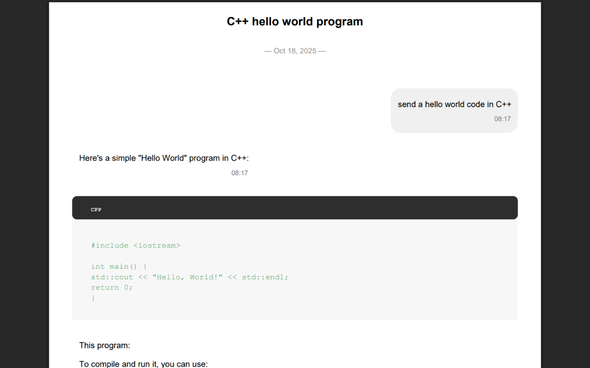The width and height of the screenshot is (590, 368).
Task: Click the em dash before the date text
Action: click(267, 51)
